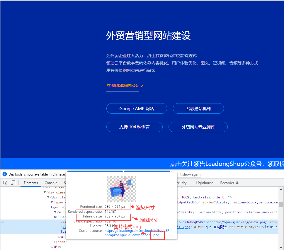Open the Recorder tab

coord(227,183)
